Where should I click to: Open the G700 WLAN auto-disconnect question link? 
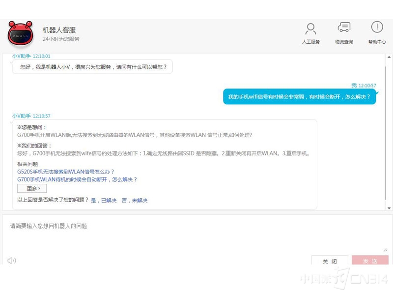[x=79, y=179]
